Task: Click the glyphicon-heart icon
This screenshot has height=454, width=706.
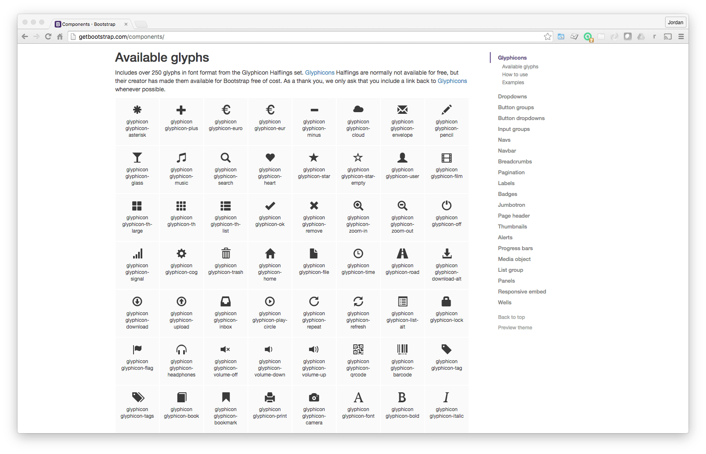Action: (x=270, y=158)
